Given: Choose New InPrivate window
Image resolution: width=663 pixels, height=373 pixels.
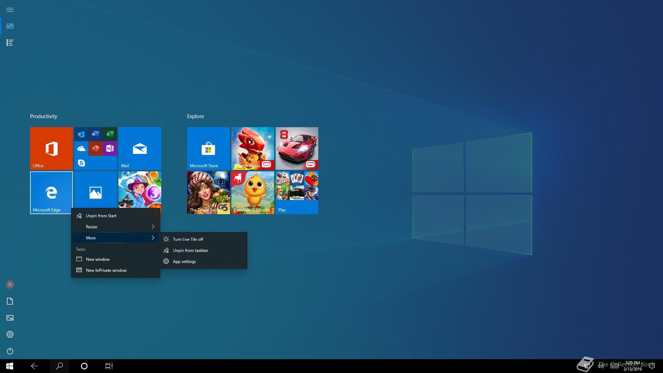Looking at the screenshot, I should pos(116,270).
